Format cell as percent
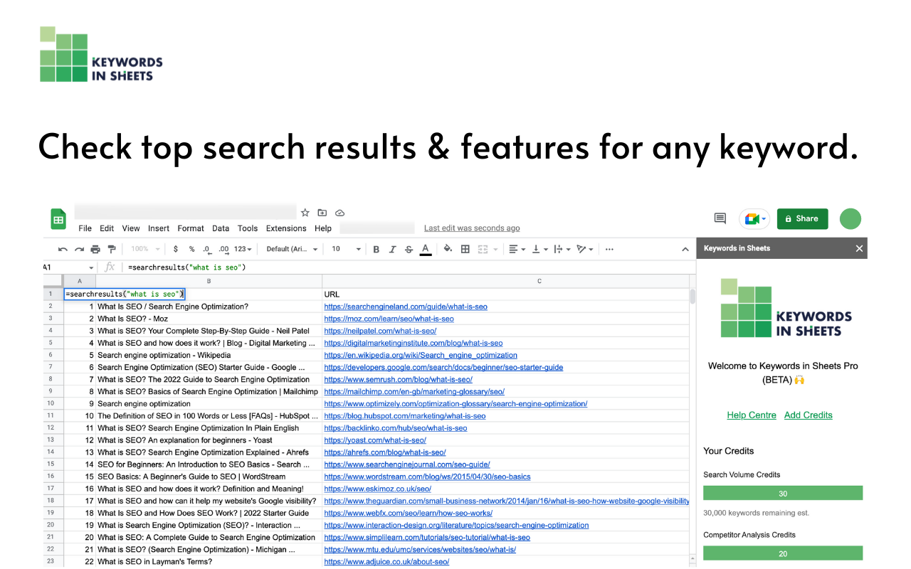Viewport: 911px width, 569px height. 191,249
